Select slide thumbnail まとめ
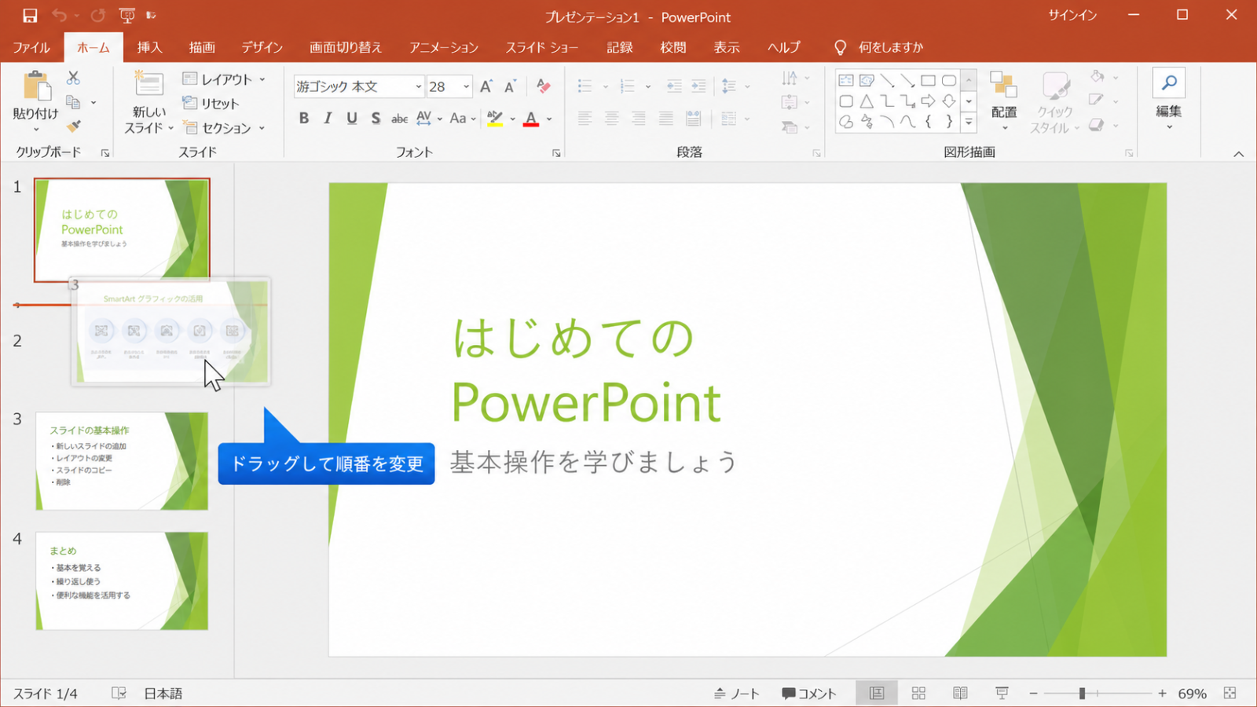The width and height of the screenshot is (1257, 707). point(122,581)
